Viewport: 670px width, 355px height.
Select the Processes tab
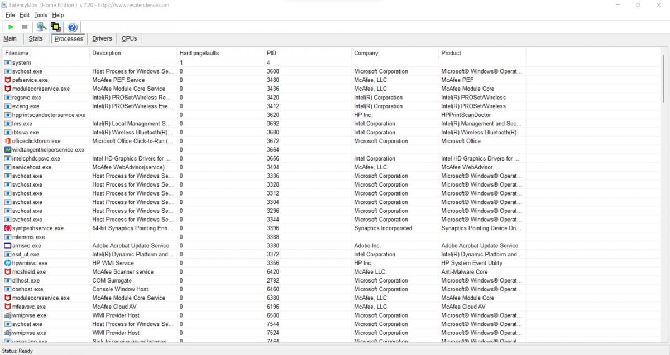69,39
